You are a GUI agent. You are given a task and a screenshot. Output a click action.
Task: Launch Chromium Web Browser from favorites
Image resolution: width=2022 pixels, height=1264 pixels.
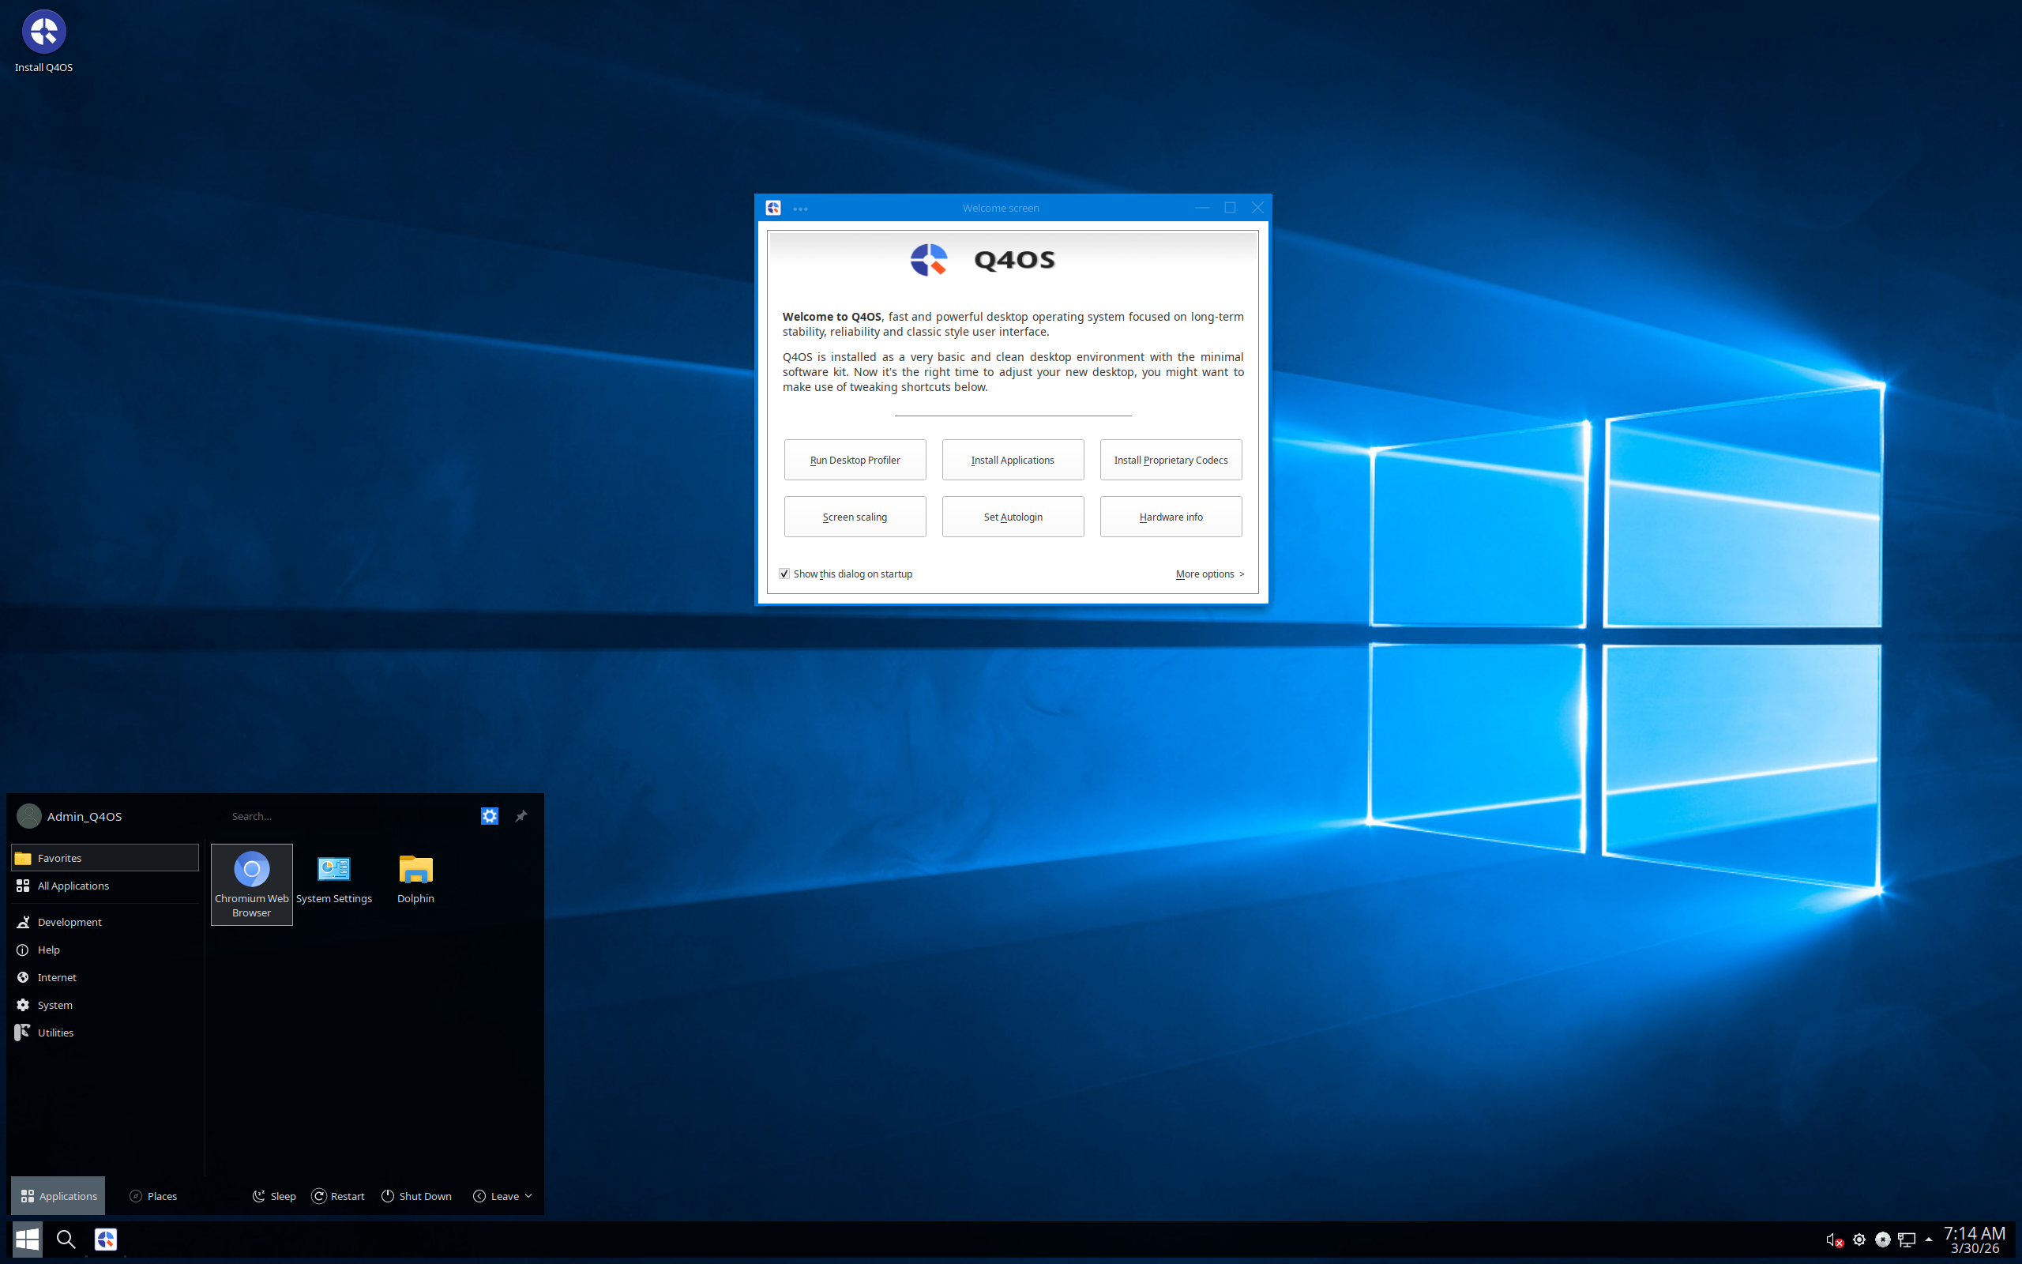[x=251, y=884]
